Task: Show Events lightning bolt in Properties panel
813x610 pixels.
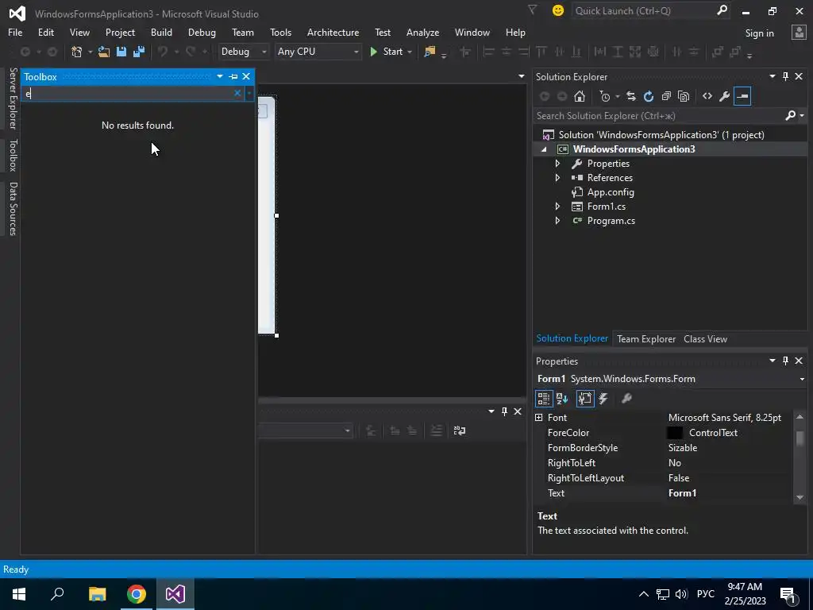Action: [x=603, y=399]
